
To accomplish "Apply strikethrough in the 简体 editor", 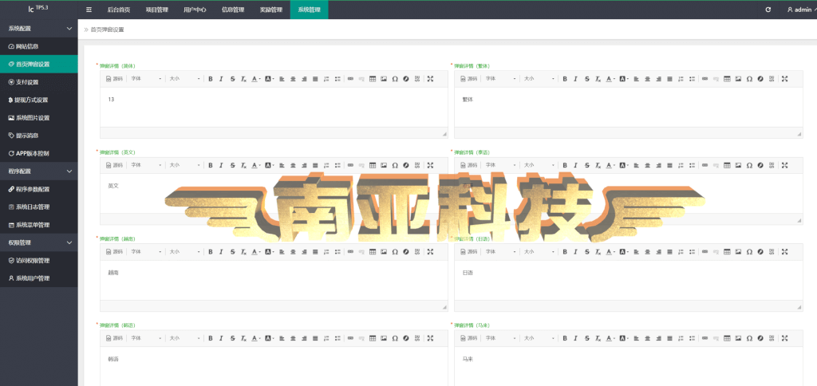I will coord(232,79).
